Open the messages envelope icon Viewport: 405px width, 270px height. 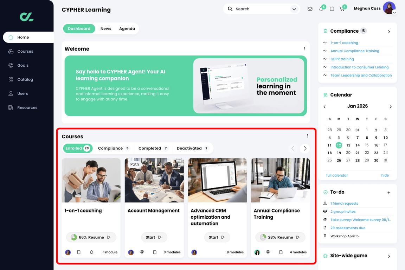tap(310, 8)
